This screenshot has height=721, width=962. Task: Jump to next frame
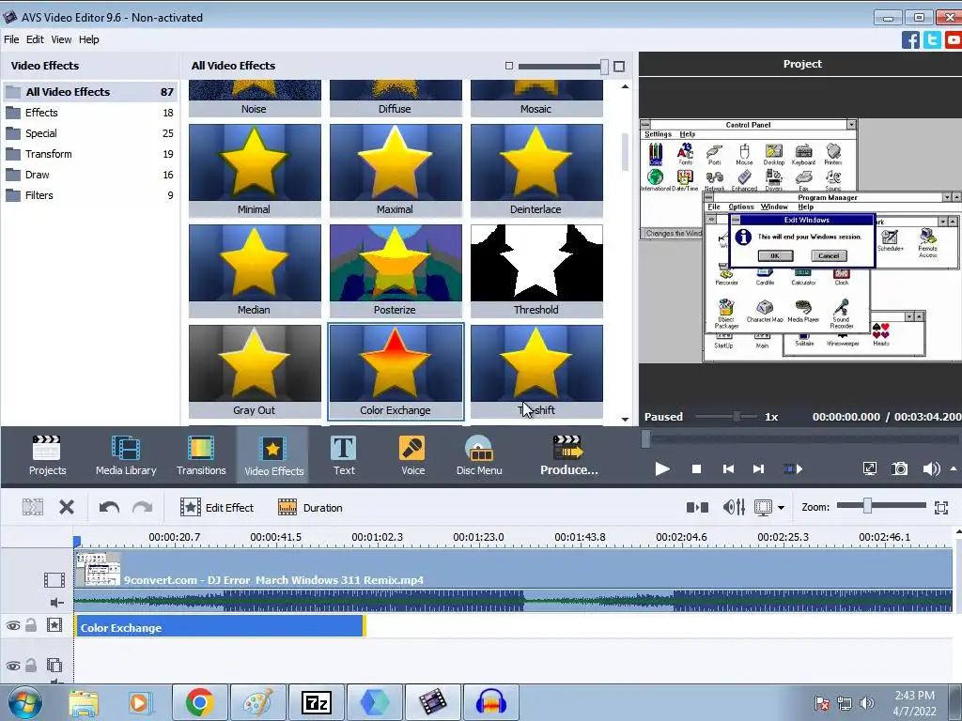click(x=759, y=469)
